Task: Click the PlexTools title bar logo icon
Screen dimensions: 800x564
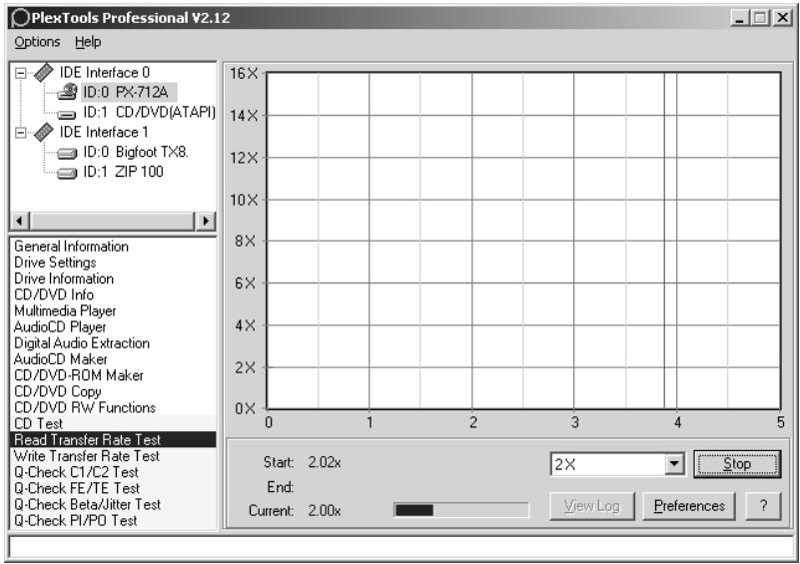Action: click(20, 18)
